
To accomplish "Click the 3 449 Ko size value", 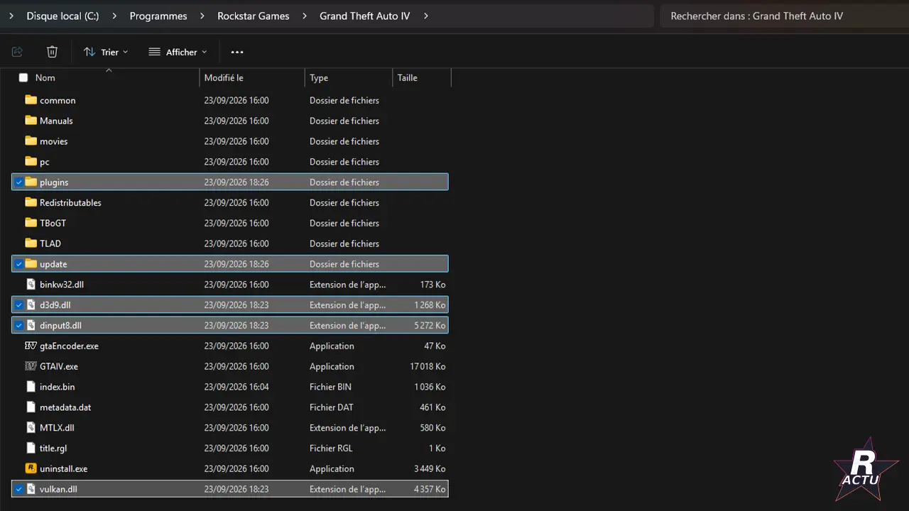I will pos(430,469).
